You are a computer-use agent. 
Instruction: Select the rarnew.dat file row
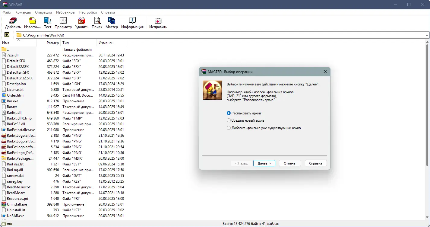[x=63, y=176]
